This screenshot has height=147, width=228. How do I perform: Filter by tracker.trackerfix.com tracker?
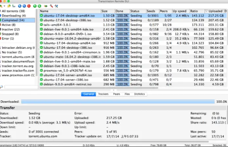[17, 71]
